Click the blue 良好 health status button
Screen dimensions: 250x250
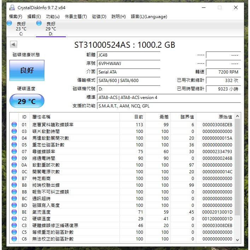[27, 70]
